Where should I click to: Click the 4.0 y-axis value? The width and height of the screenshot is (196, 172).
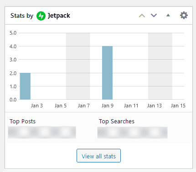13,46
